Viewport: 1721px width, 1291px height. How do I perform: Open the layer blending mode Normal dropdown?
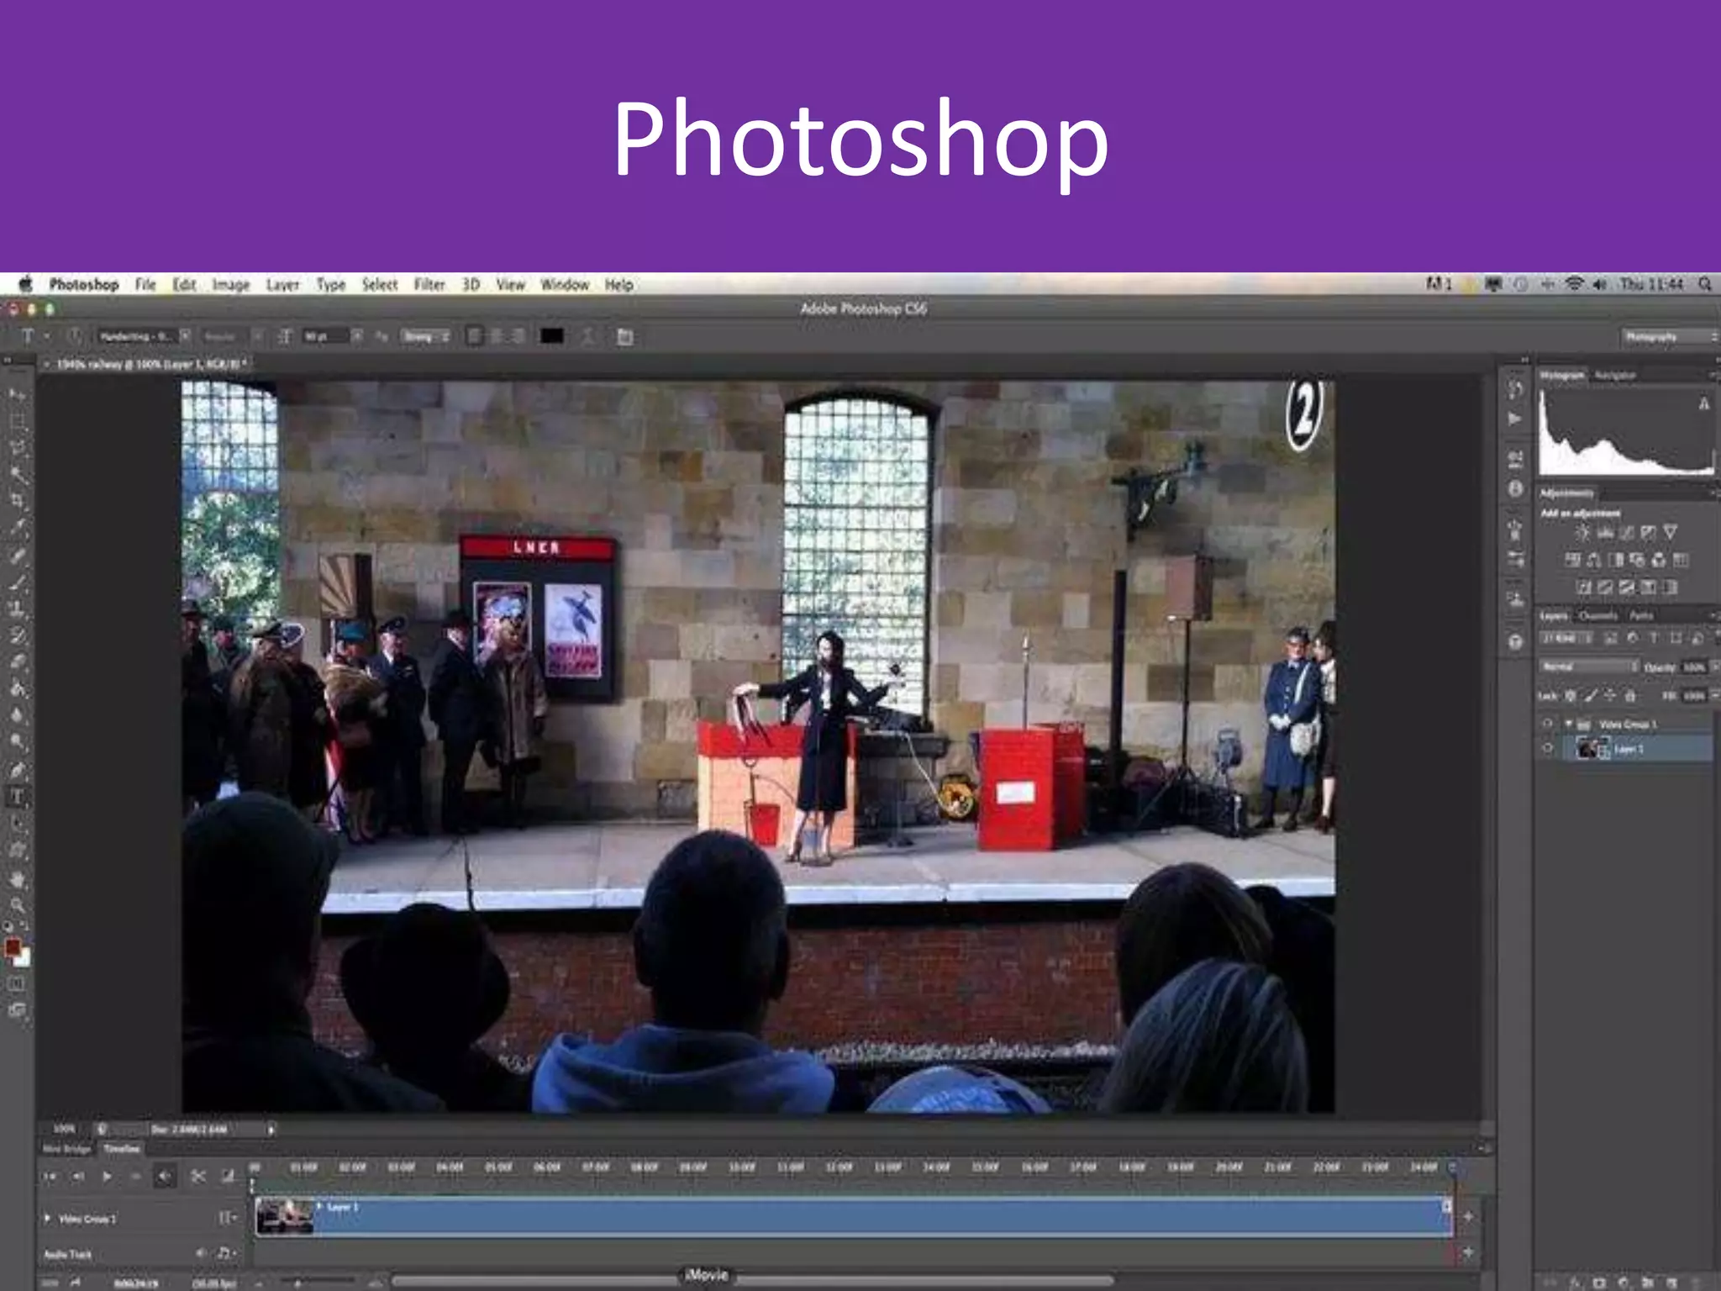(x=1588, y=667)
